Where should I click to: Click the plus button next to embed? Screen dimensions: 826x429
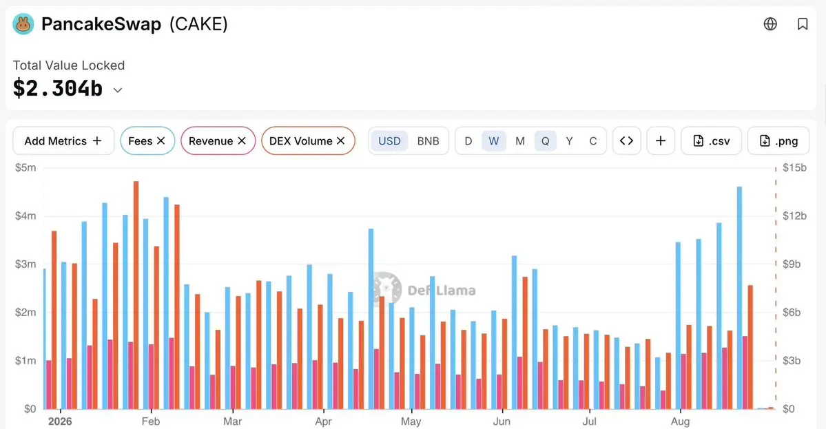(x=661, y=141)
